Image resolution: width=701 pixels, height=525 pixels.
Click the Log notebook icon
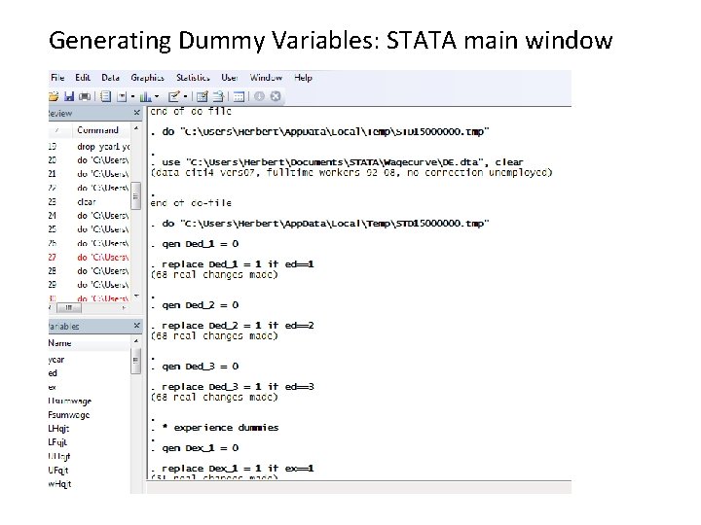pos(105,96)
